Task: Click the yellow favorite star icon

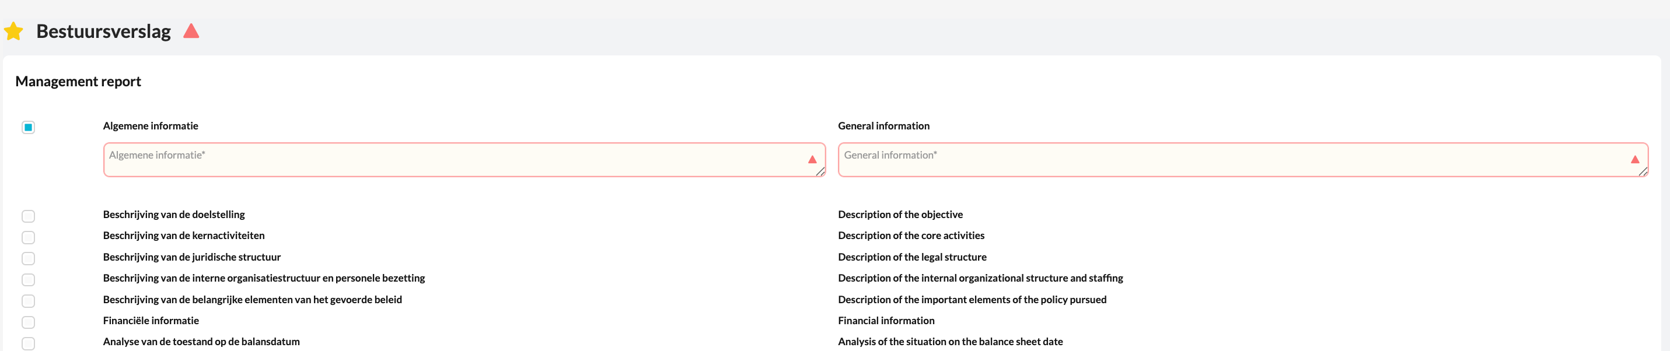Action: (13, 31)
